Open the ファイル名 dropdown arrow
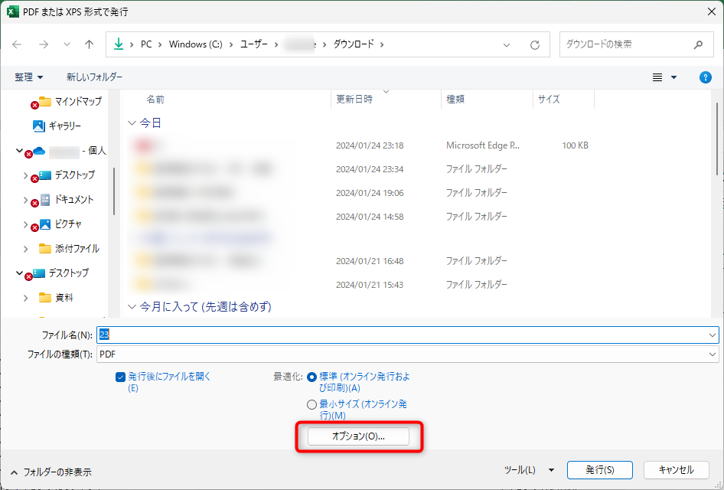Viewport: 724px width, 490px height. coord(713,335)
